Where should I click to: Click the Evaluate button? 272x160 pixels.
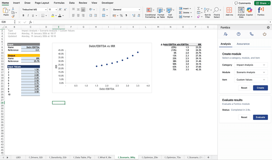(x=260, y=117)
